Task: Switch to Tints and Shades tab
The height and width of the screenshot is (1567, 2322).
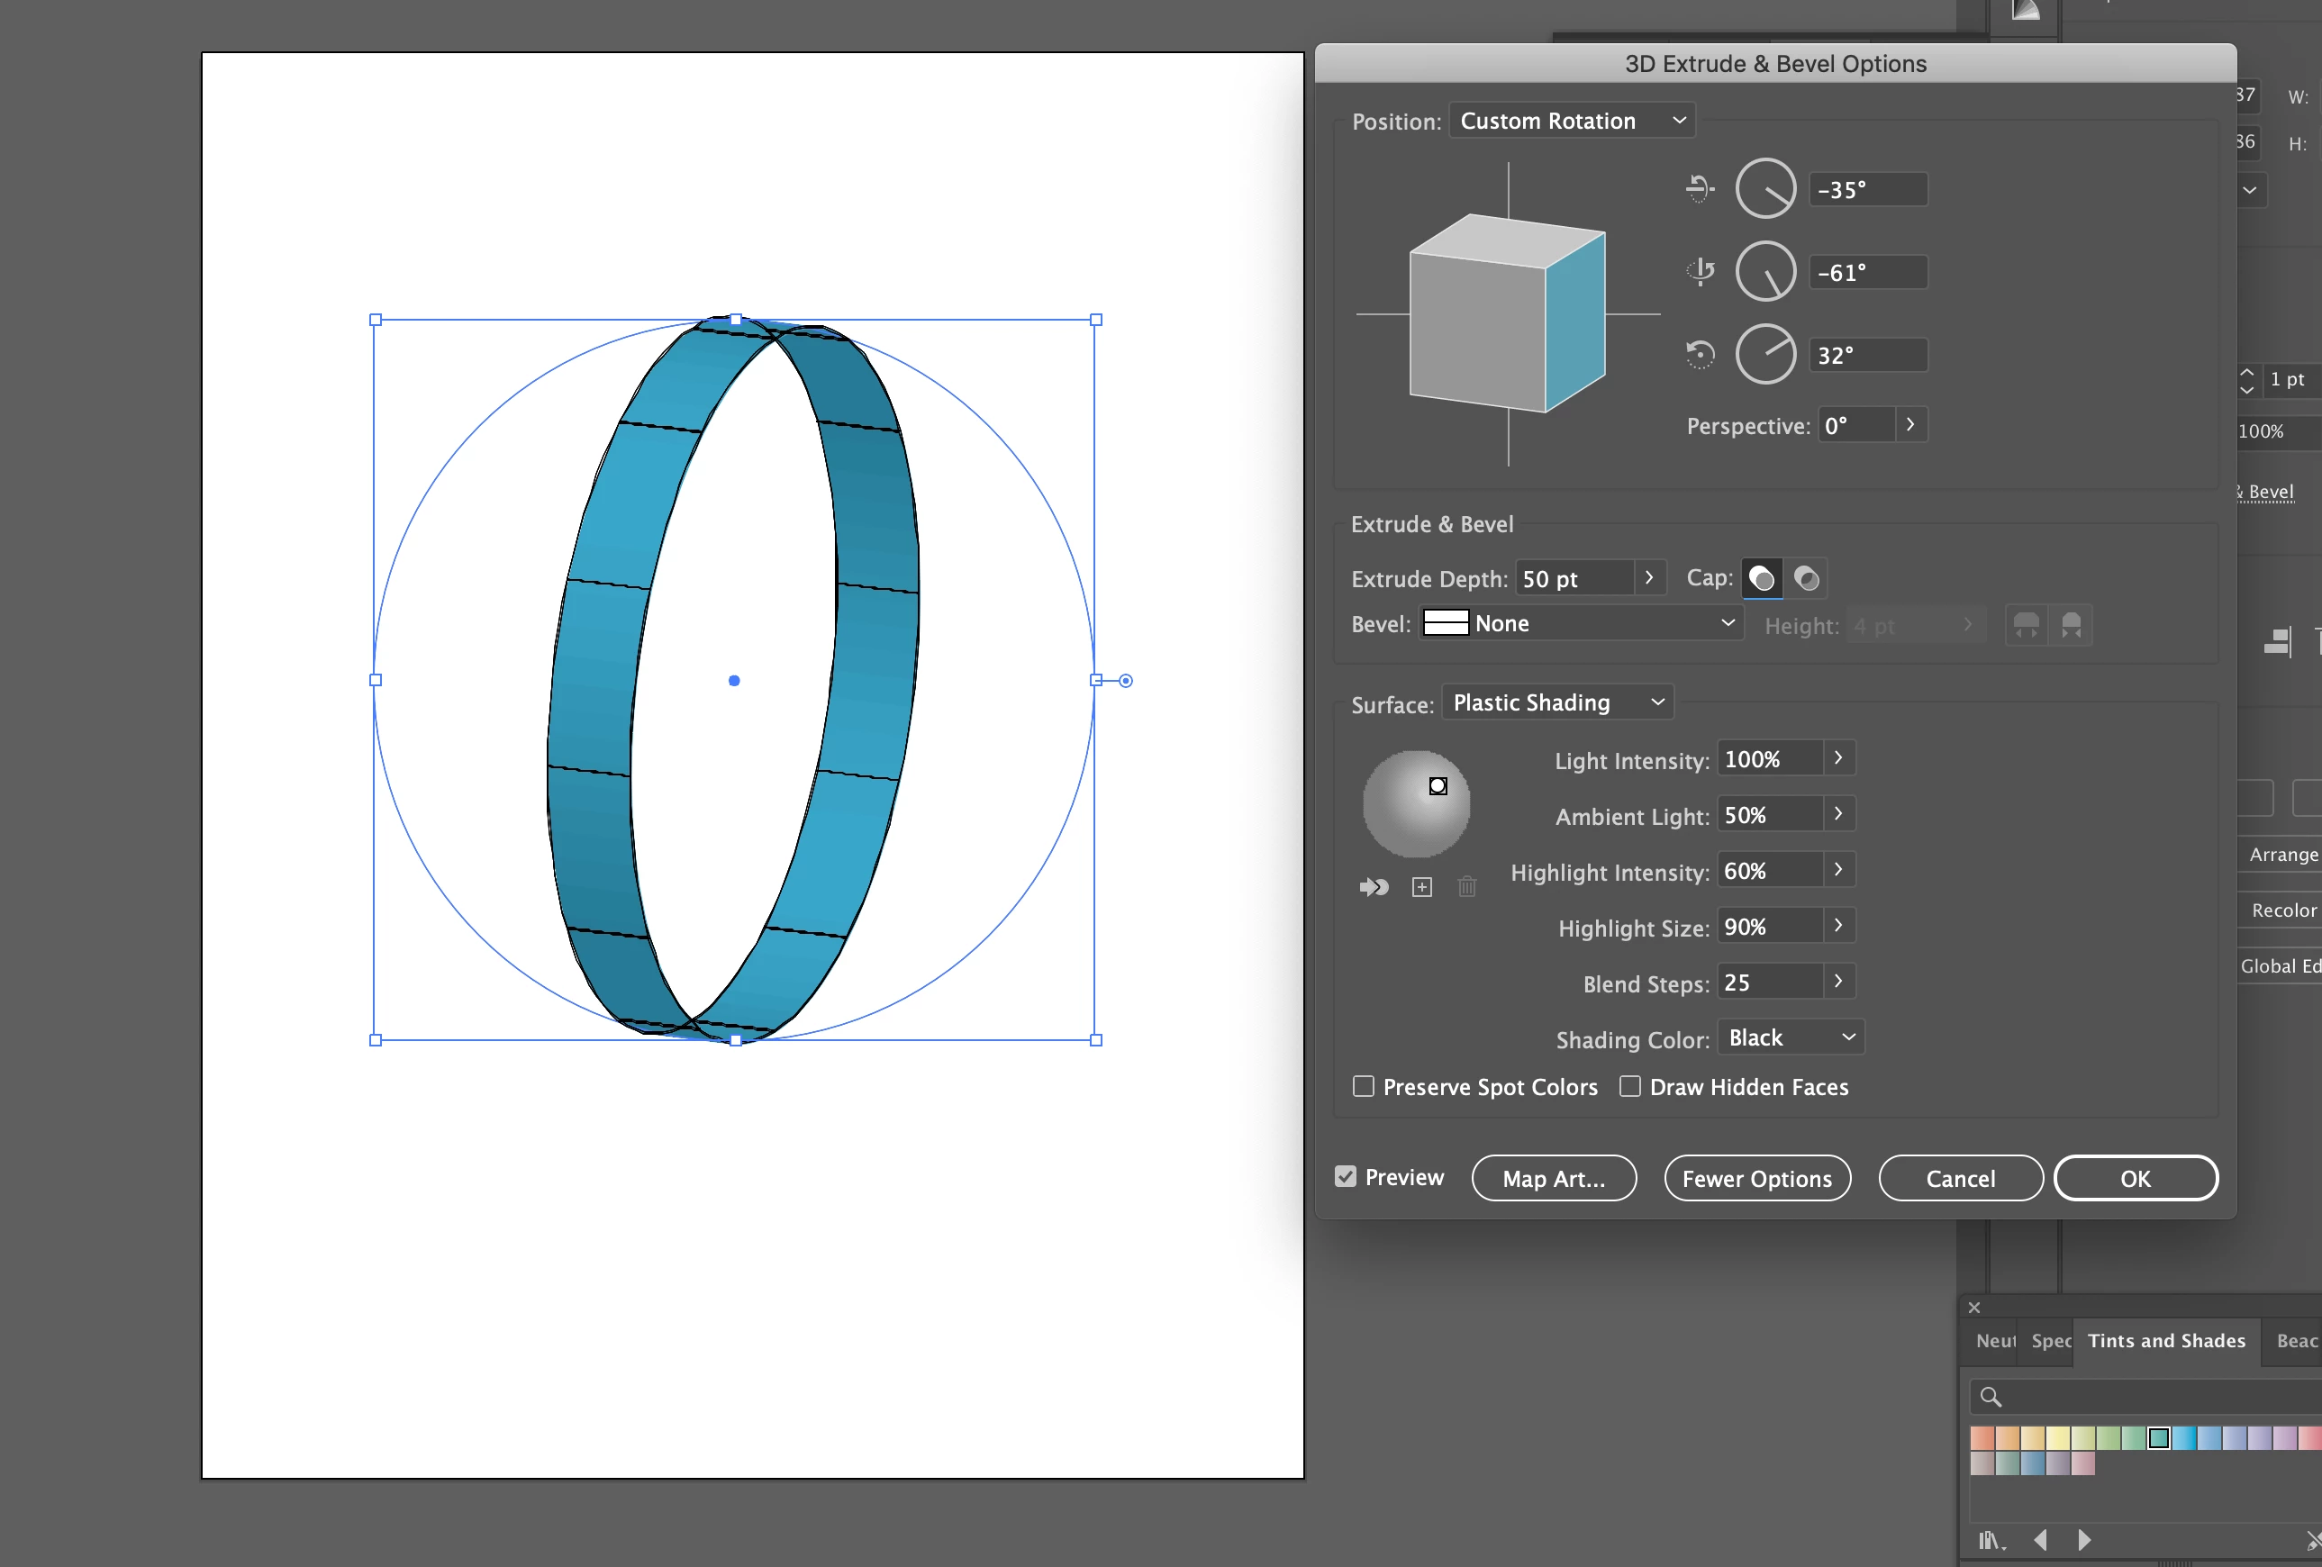Action: (2166, 1340)
